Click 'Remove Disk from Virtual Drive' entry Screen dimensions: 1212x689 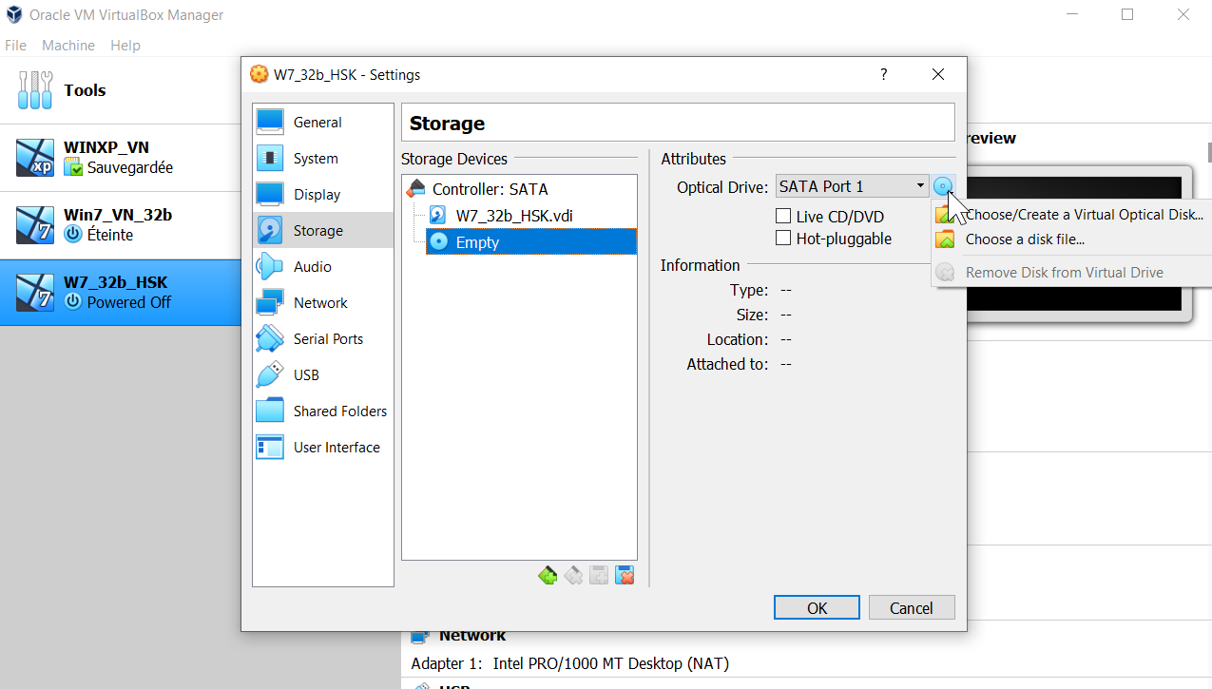[1071, 273]
